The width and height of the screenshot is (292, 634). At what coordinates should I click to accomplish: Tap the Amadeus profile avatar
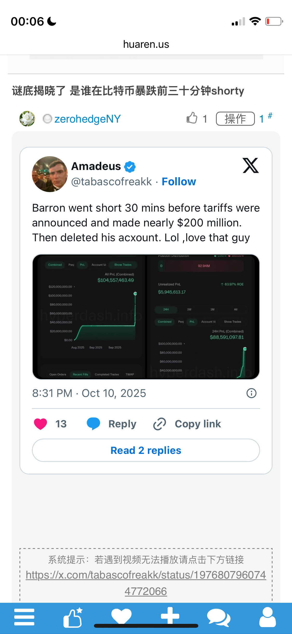click(50, 174)
